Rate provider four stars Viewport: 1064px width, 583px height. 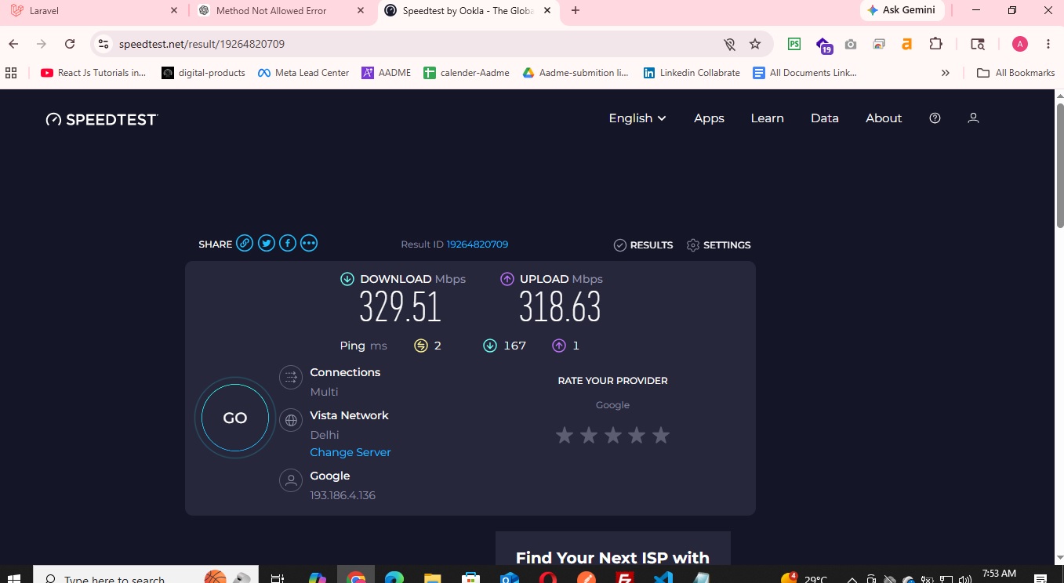(637, 435)
